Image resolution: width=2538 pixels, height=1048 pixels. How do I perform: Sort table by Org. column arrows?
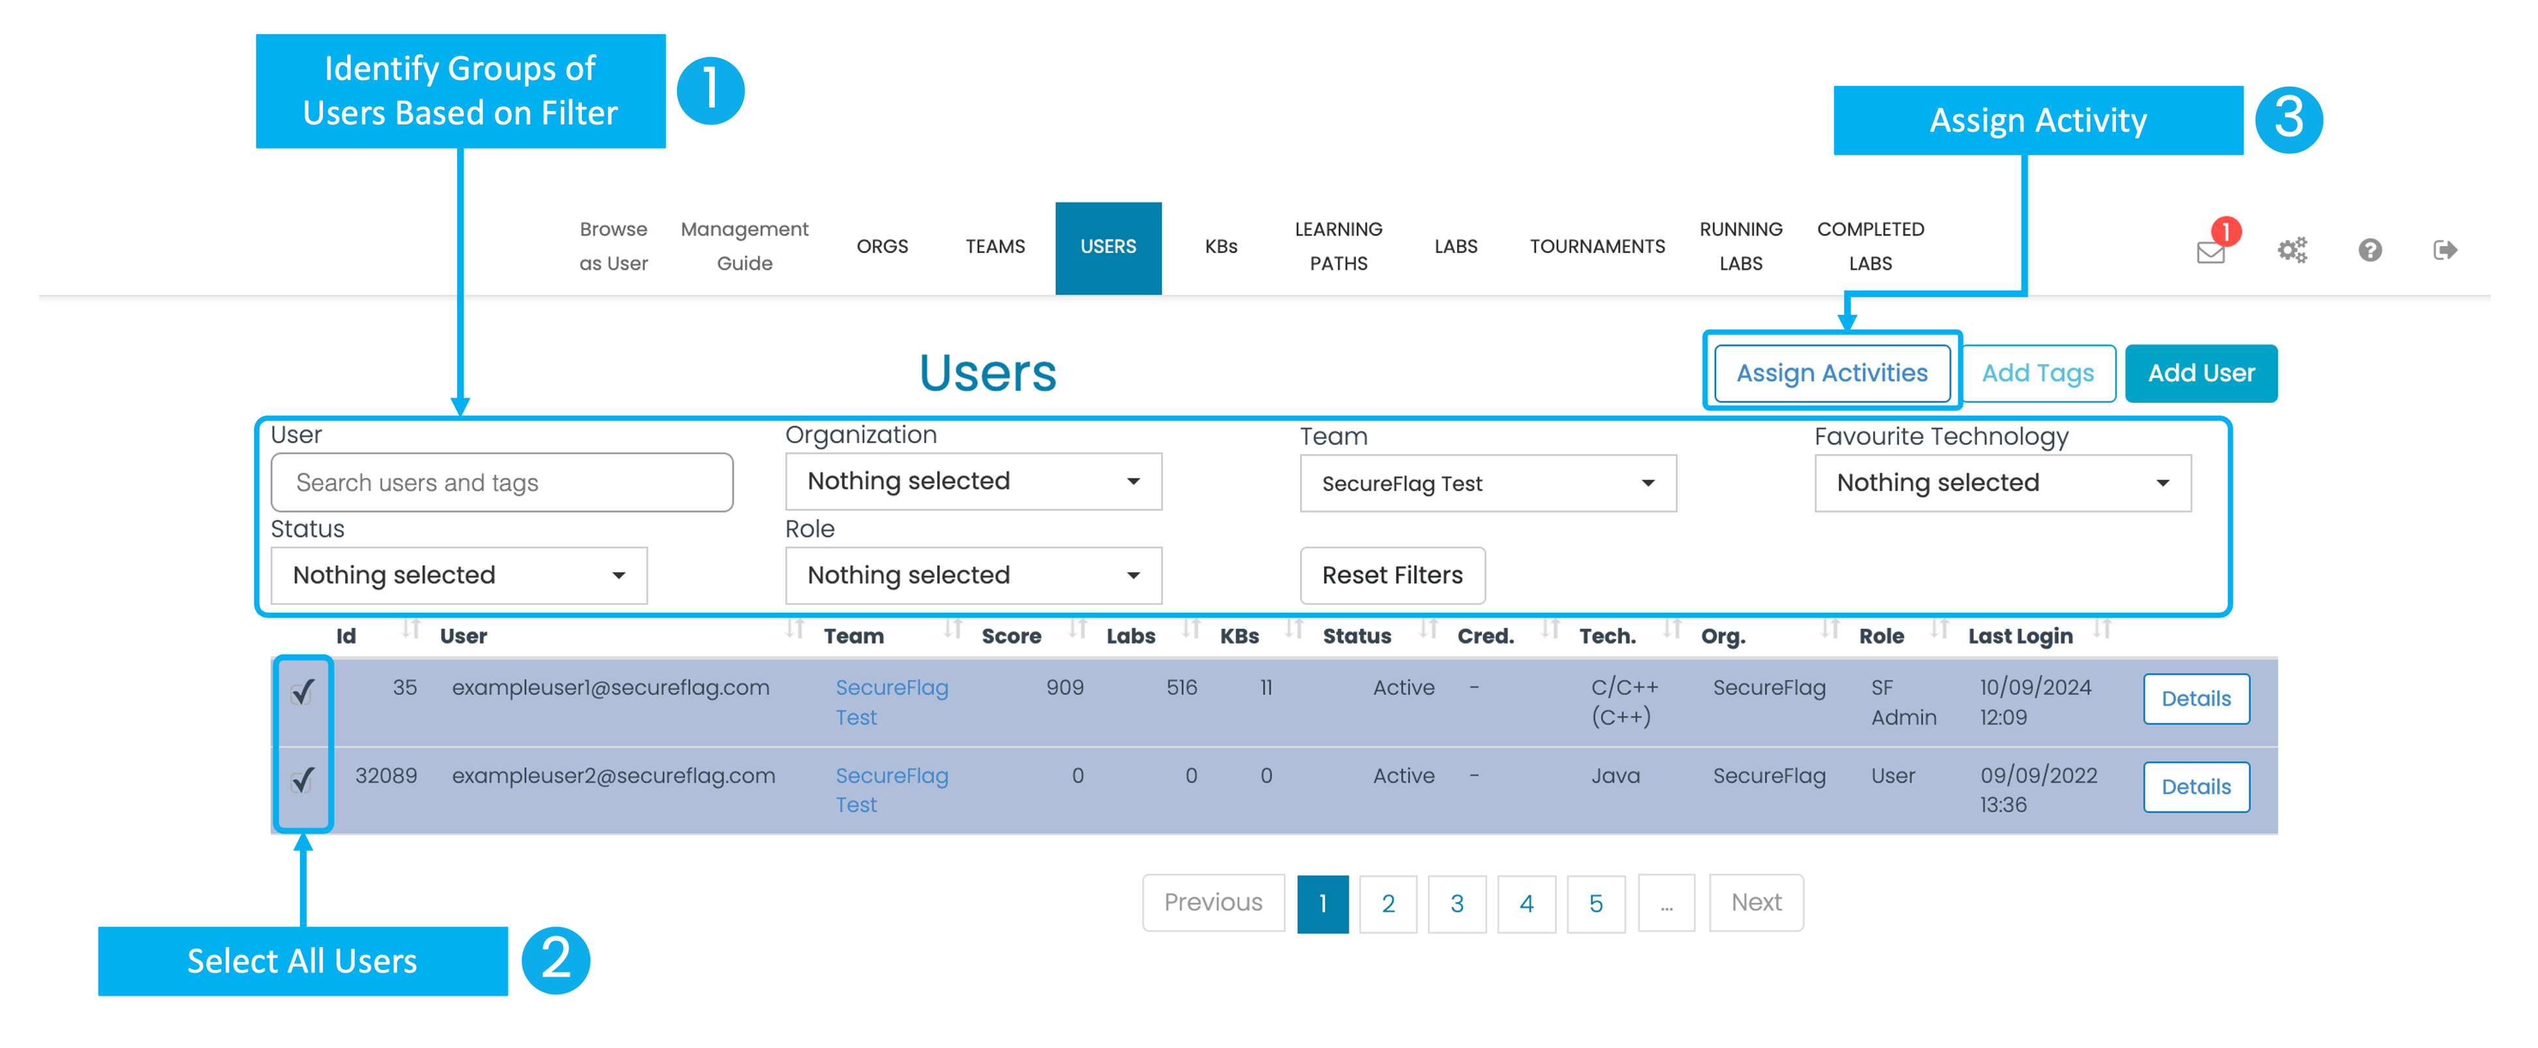(x=1830, y=628)
